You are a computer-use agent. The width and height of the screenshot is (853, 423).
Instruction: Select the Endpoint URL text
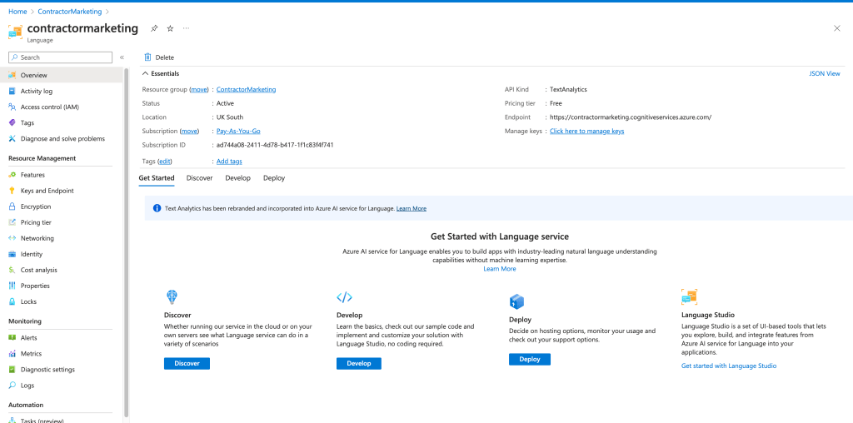coord(631,117)
